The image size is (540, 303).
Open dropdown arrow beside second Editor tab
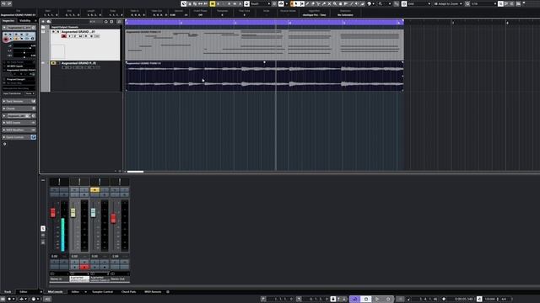[86, 292]
